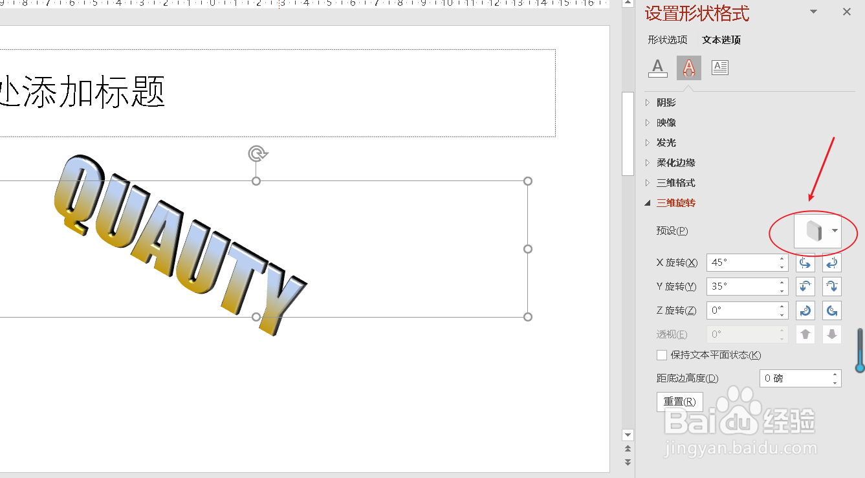Click the X rotation rotate-left icon
Viewport: 865px width, 478px height.
(805, 263)
